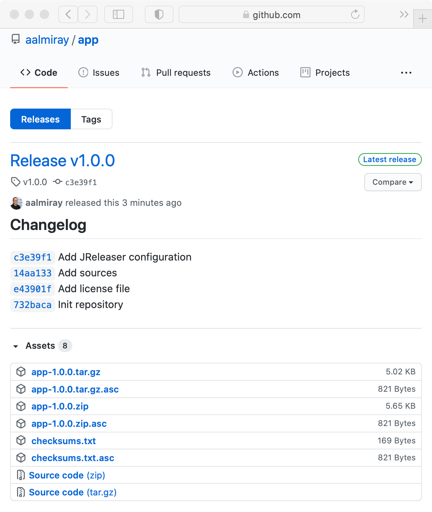Viewport: 432px width, 512px height.
Task: Switch to the Tags view
Action: [91, 119]
